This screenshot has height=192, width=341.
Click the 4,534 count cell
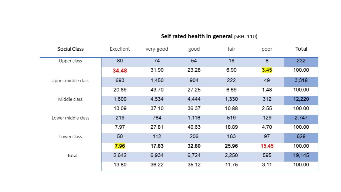[x=157, y=99]
